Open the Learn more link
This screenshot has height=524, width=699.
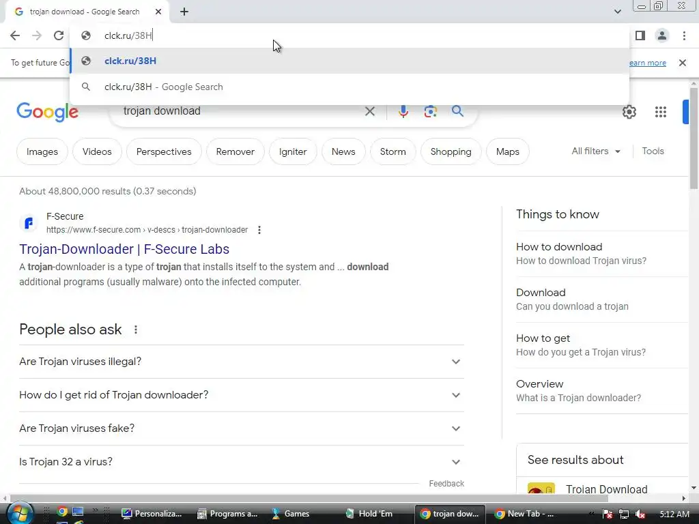[648, 63]
